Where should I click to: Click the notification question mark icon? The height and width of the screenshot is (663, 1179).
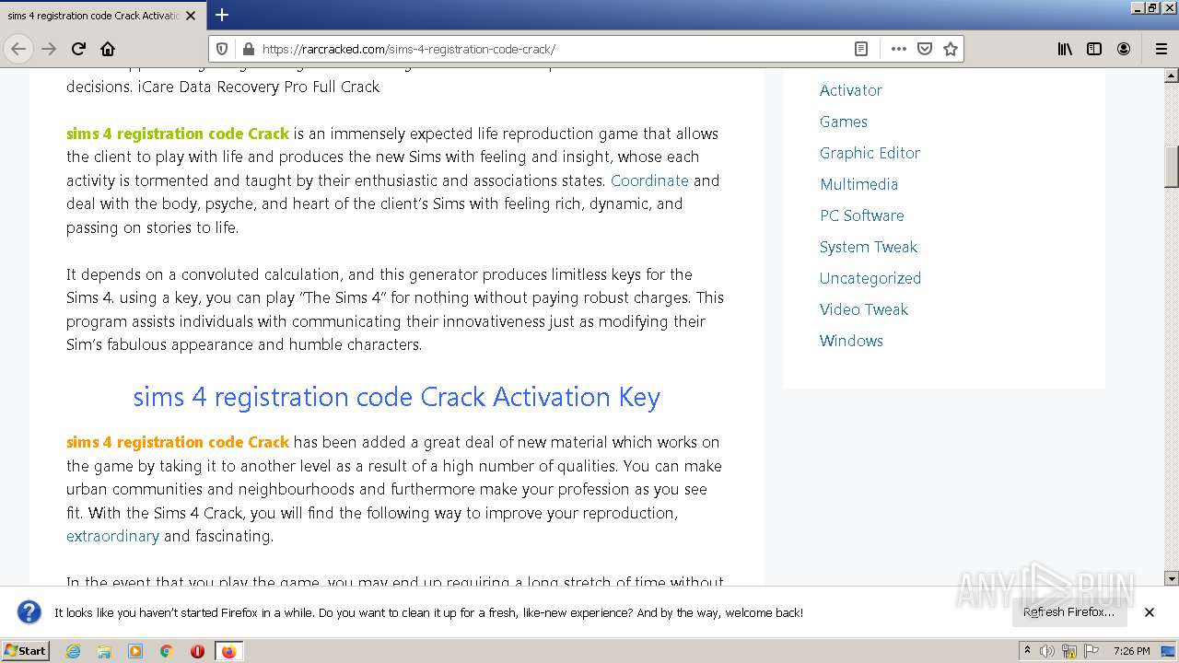coord(29,612)
